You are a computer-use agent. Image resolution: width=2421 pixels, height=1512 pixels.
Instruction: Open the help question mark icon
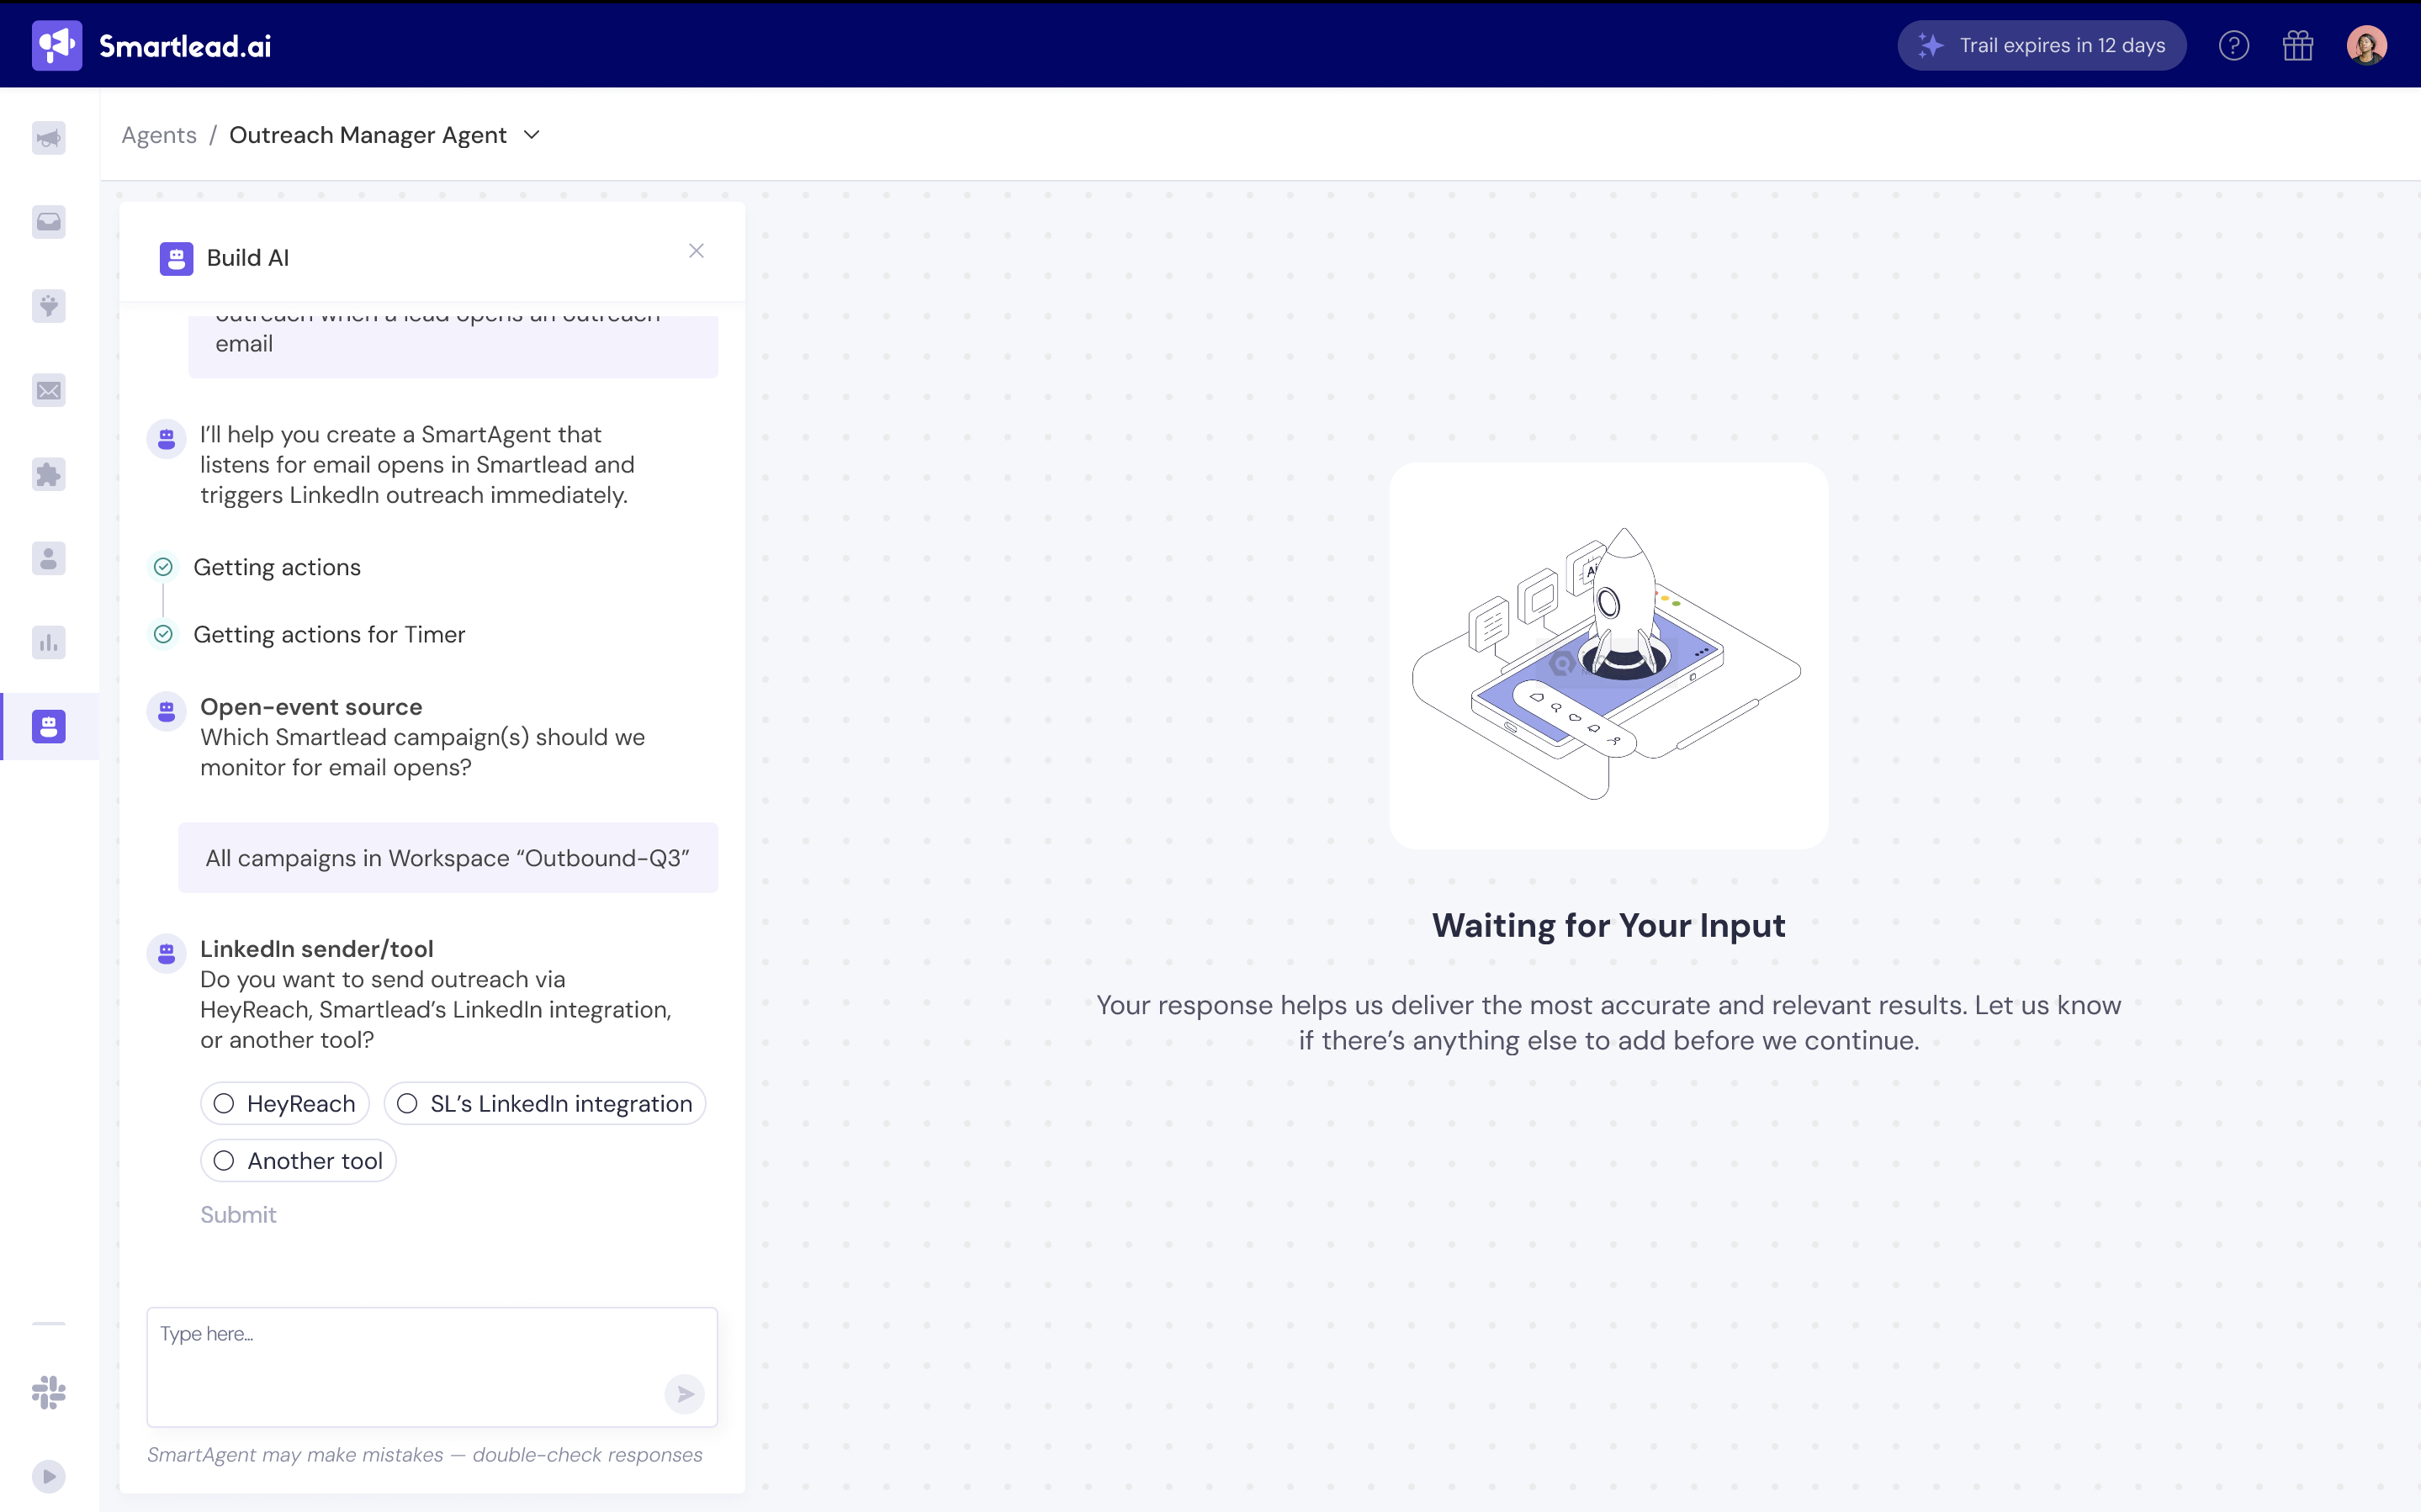point(2233,46)
